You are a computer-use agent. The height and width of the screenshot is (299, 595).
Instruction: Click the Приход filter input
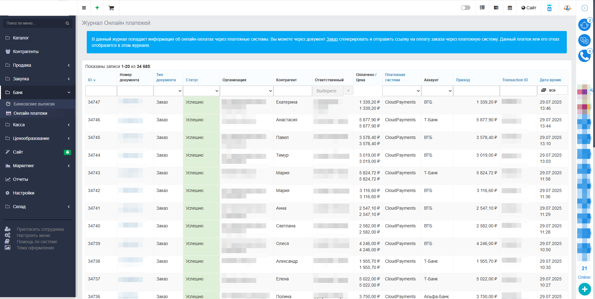(476, 91)
